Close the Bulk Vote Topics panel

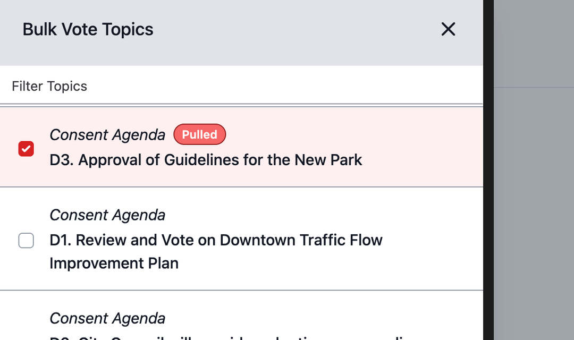pos(448,29)
